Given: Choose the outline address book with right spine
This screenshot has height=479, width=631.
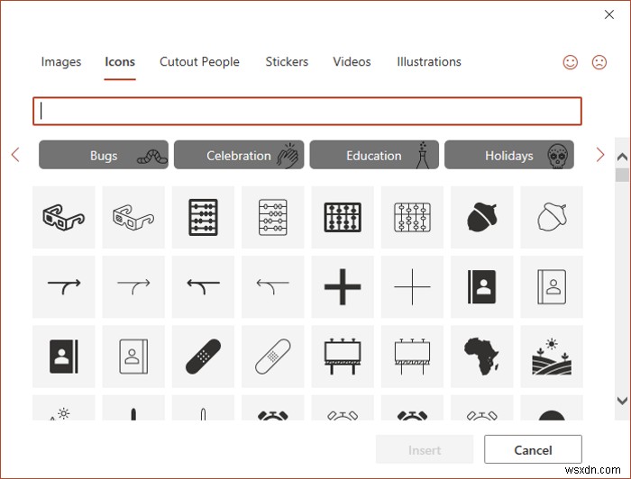Looking at the screenshot, I should [133, 357].
